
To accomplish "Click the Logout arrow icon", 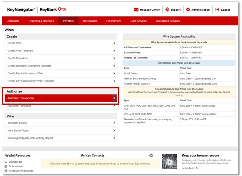I will click(217, 9).
